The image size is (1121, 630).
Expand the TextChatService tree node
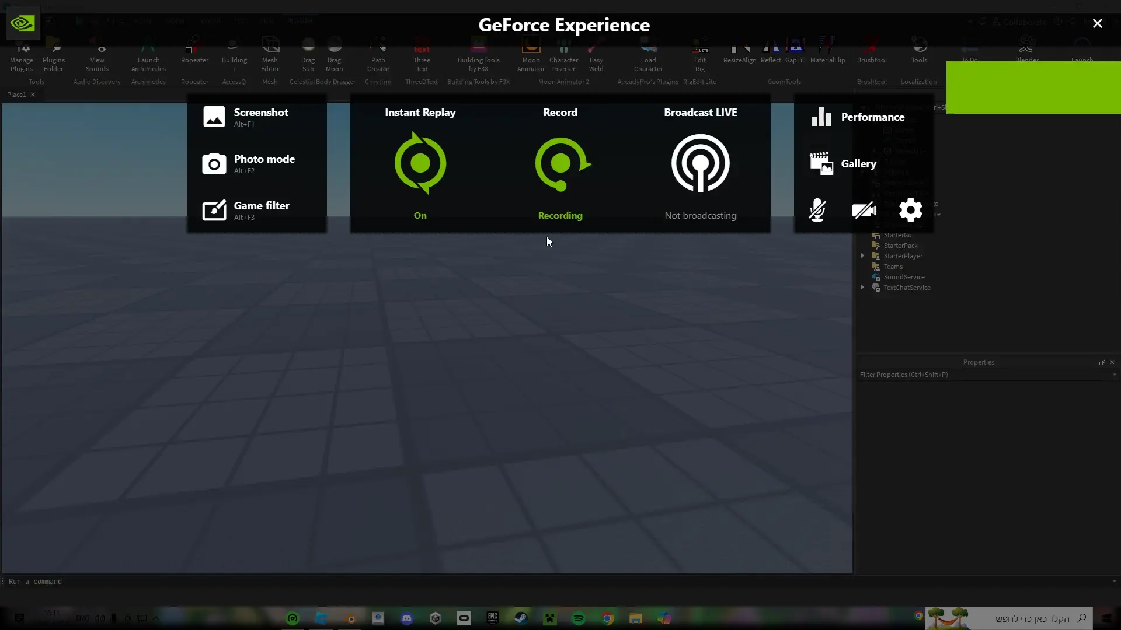[x=862, y=288]
